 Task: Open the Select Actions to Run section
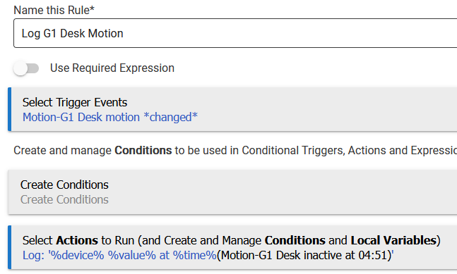[x=232, y=247]
